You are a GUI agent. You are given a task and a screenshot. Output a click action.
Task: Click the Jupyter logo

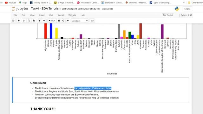[20, 9]
